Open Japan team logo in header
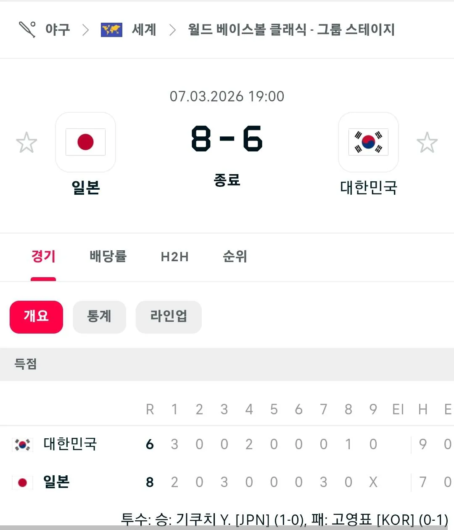 click(x=85, y=142)
